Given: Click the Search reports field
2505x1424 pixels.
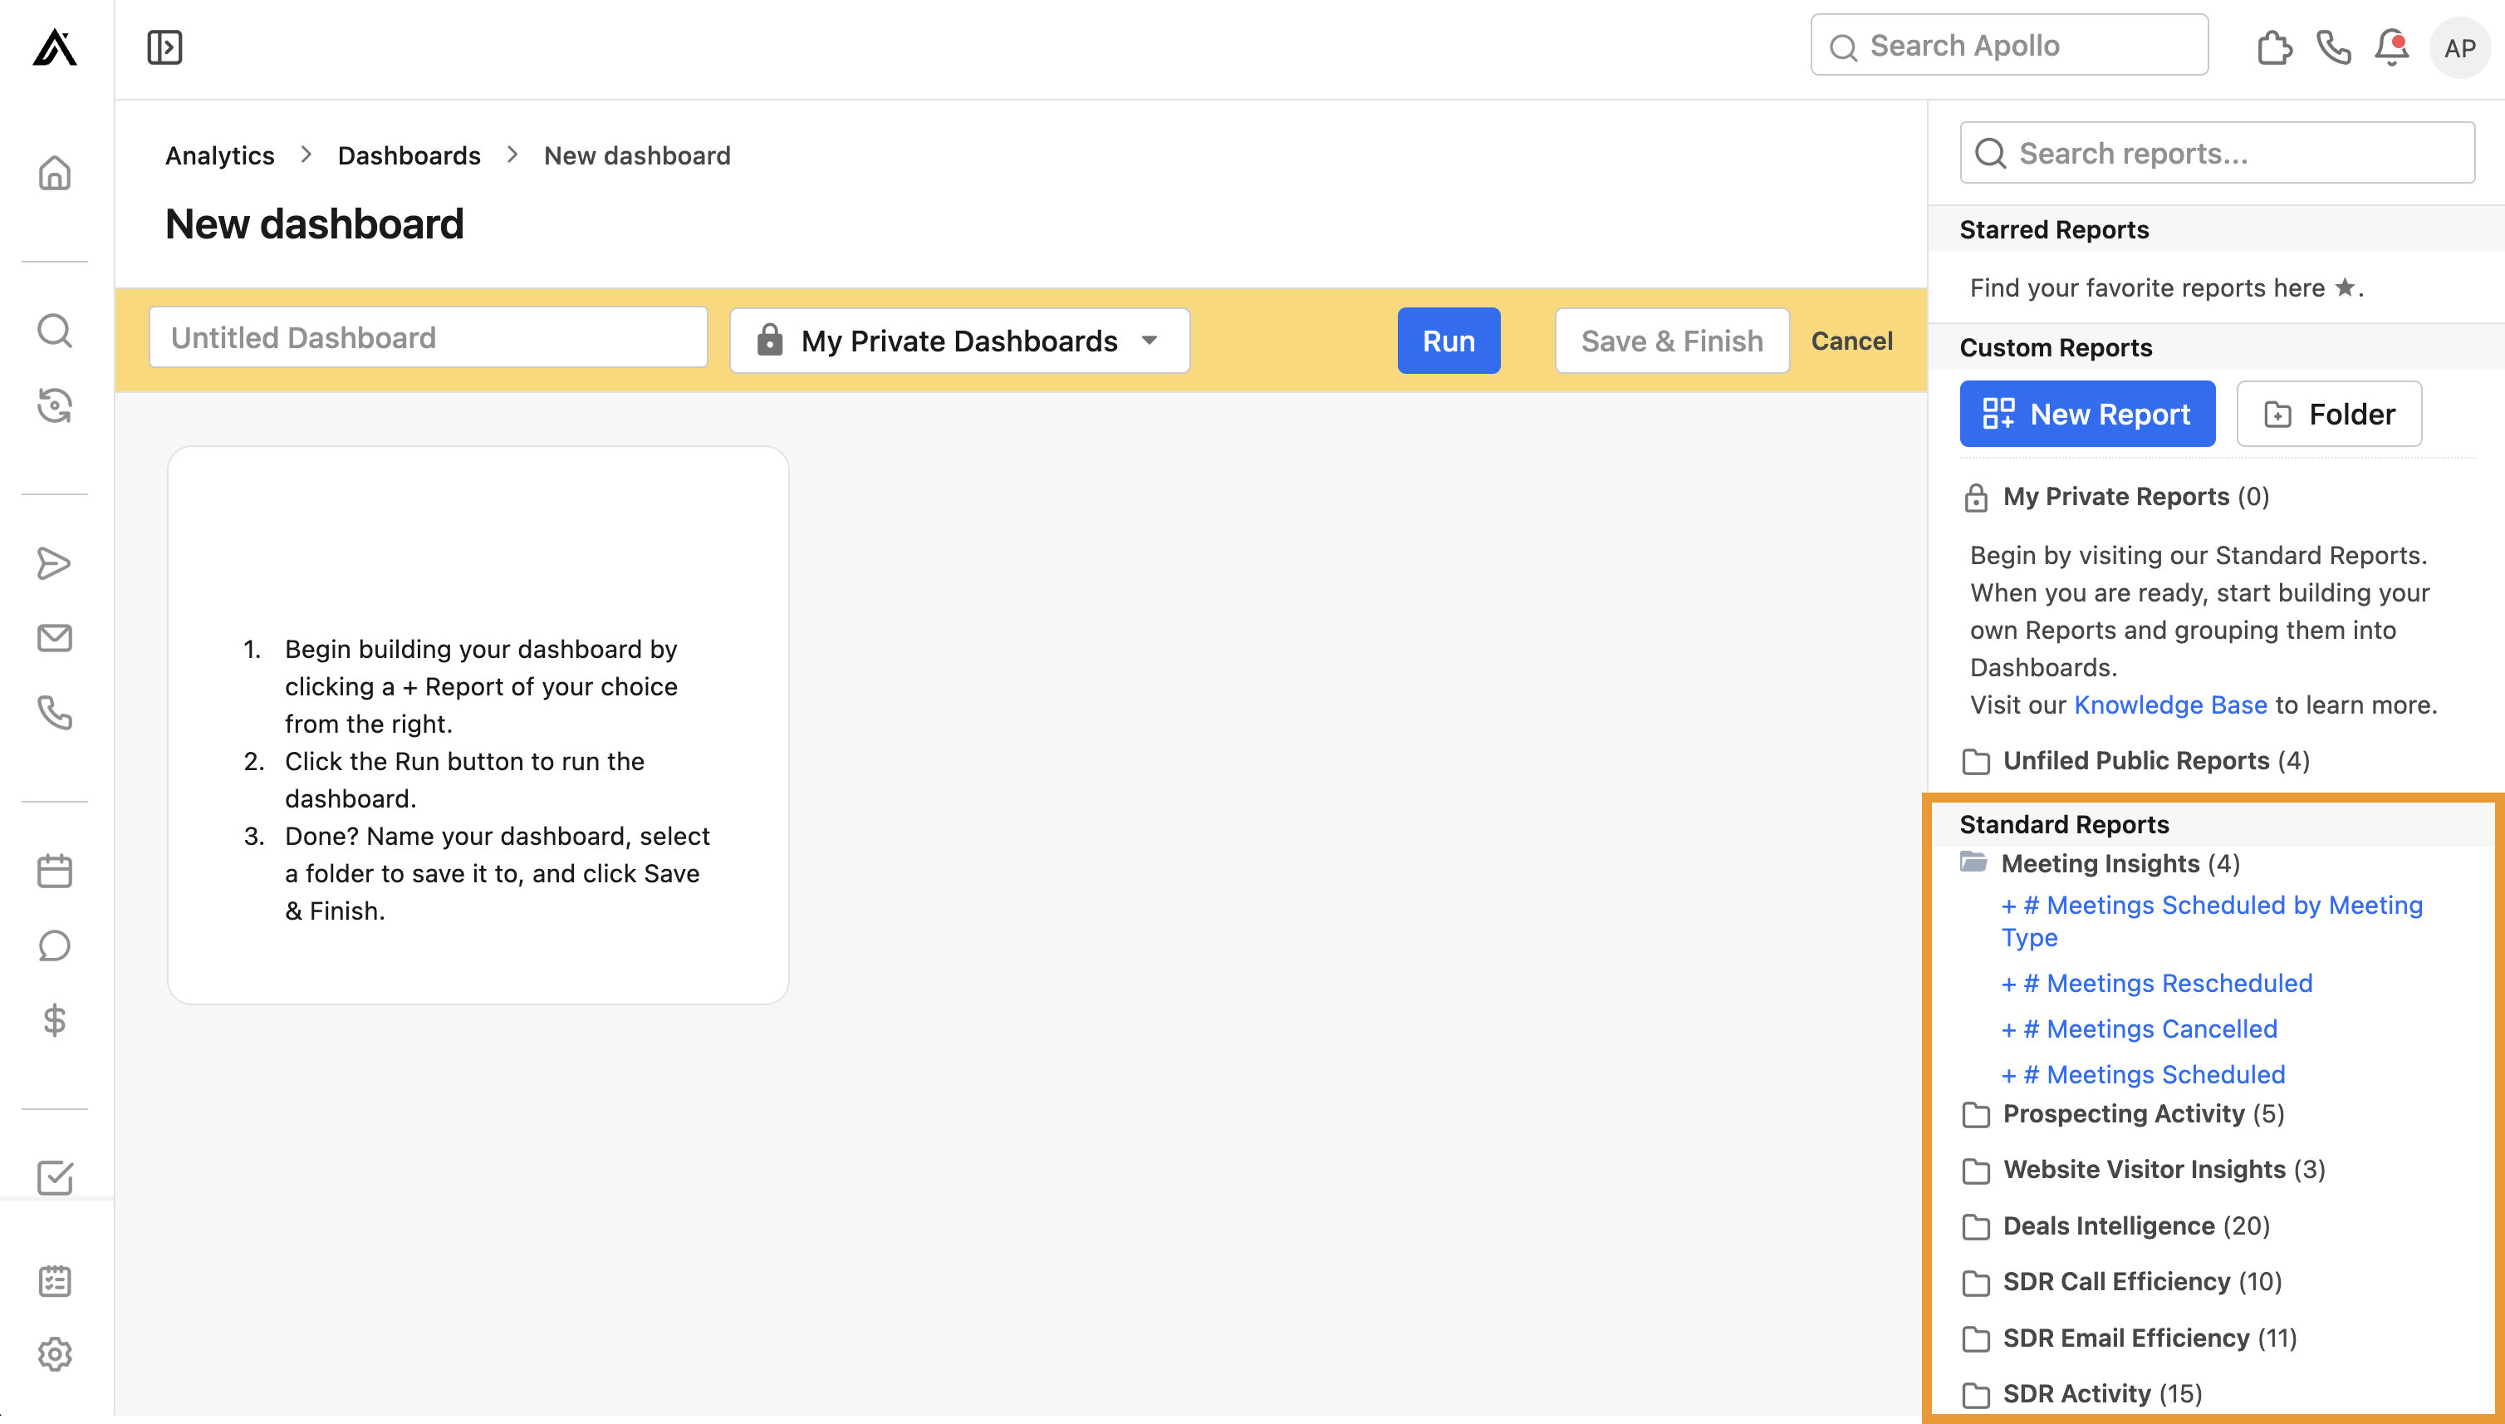Looking at the screenshot, I should (x=2217, y=153).
